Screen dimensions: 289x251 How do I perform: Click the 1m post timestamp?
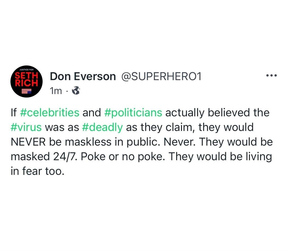56,91
